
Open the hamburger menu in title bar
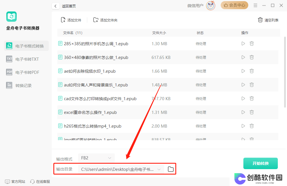(x=255, y=5)
